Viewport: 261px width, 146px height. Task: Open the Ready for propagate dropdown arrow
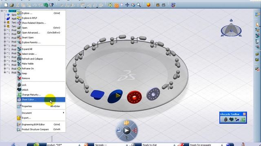(222, 145)
